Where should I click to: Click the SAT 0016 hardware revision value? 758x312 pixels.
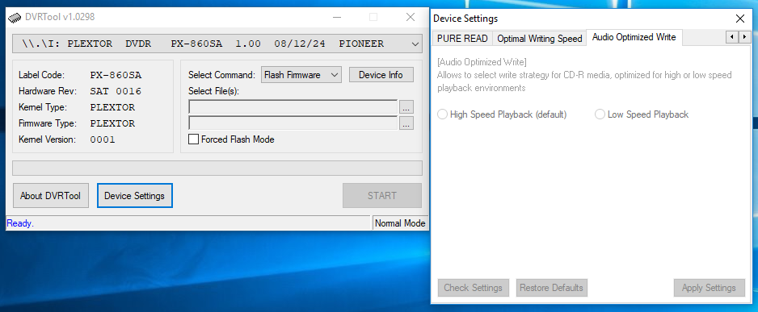(x=116, y=91)
